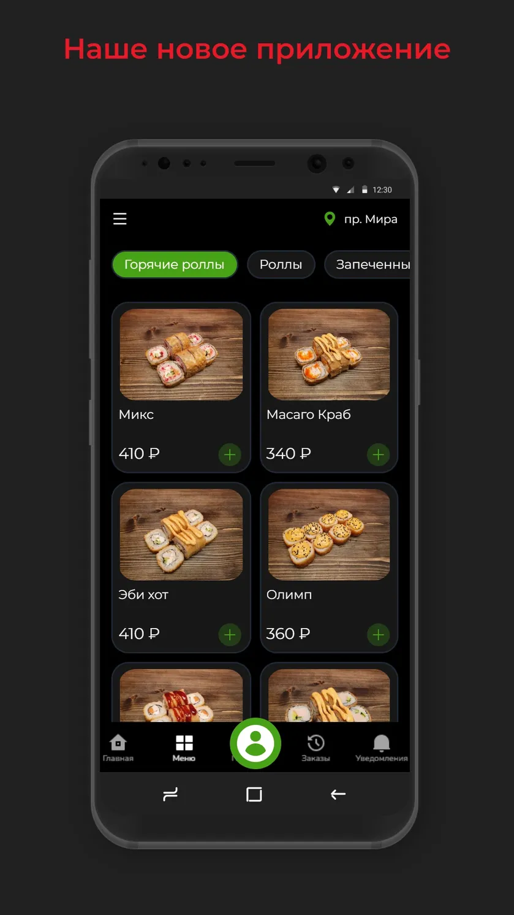Select the Запеченные category chip

click(x=368, y=264)
